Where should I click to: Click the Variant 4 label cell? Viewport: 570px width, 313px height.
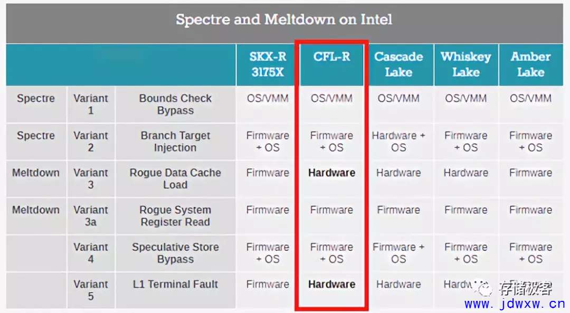point(91,253)
